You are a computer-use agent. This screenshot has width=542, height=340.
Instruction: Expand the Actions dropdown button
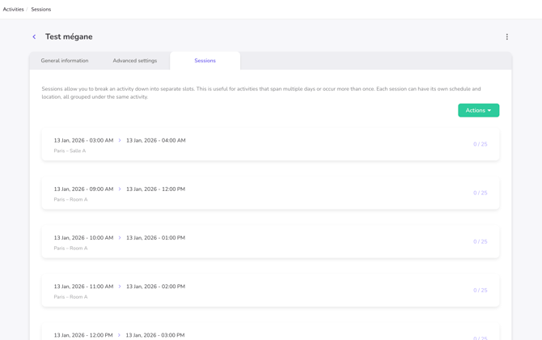click(478, 110)
